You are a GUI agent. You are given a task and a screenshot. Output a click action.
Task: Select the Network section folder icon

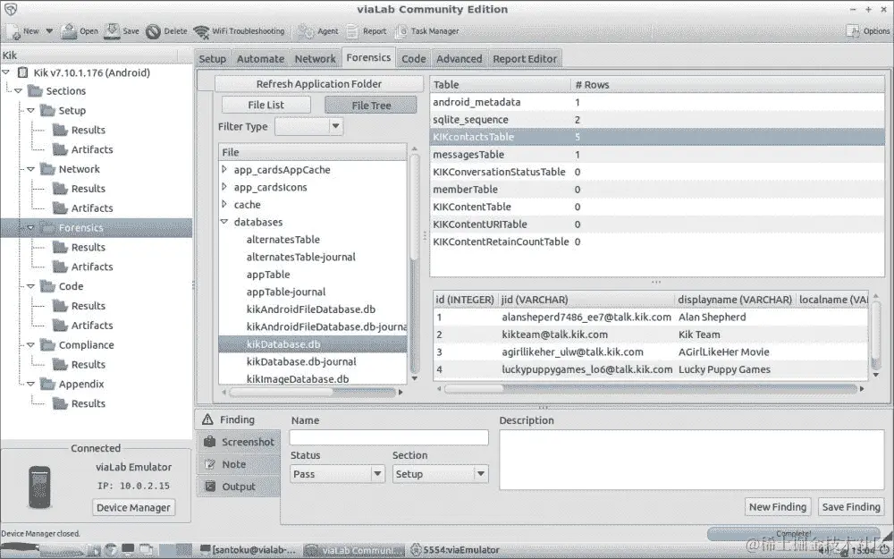[x=47, y=169]
